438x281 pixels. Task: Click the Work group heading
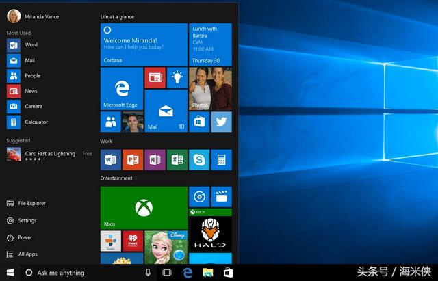point(106,142)
